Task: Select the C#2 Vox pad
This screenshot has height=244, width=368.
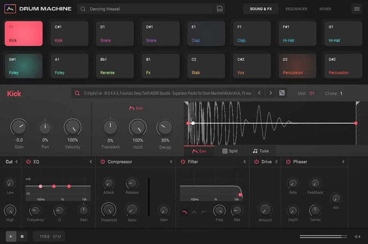Action: 252,66
